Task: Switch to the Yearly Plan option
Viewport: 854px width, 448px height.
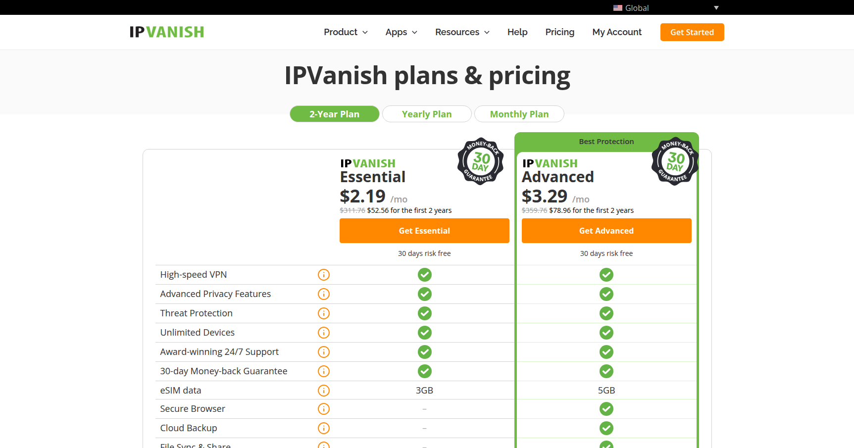Action: (426, 114)
